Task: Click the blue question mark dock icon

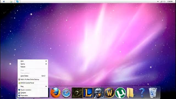Action: (x=142, y=93)
